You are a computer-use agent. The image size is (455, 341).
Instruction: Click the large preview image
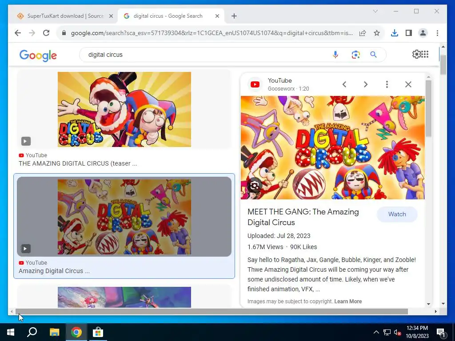pos(332,147)
